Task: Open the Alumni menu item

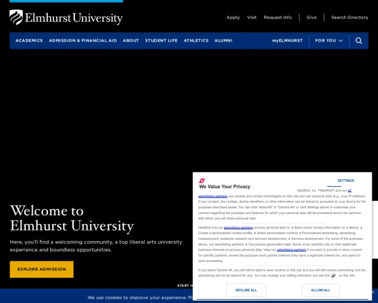Action: coord(224,40)
